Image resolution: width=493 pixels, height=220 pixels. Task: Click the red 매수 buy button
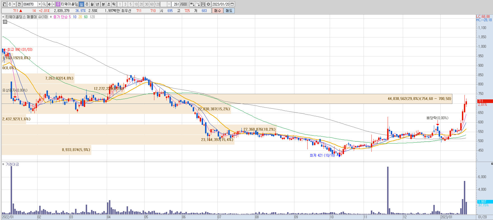tap(218, 11)
